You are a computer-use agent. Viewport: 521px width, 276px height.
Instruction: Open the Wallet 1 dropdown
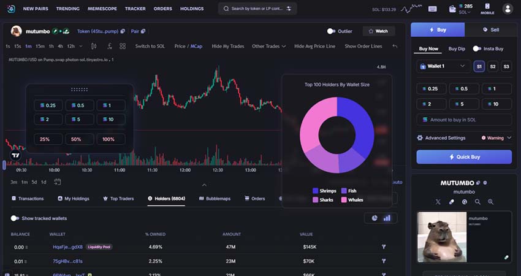[443, 66]
